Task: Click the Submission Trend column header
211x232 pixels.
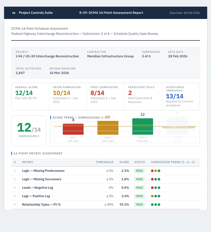Action: 173,162
